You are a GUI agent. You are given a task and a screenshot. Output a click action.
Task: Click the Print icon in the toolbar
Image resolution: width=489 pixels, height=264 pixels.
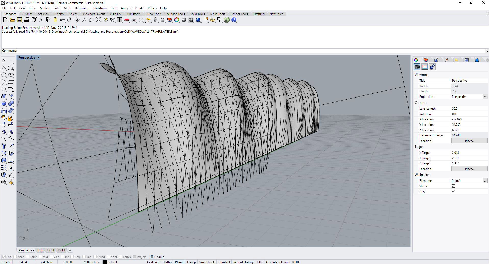pos(27,20)
